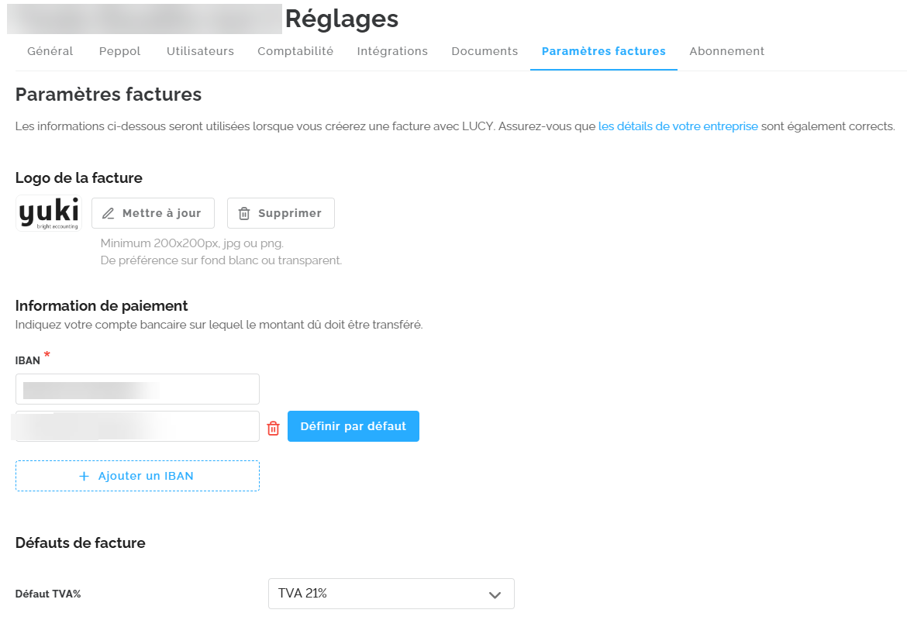907x620 pixels.
Task: Click the red trash icon beside second IBAN
Action: (x=273, y=428)
